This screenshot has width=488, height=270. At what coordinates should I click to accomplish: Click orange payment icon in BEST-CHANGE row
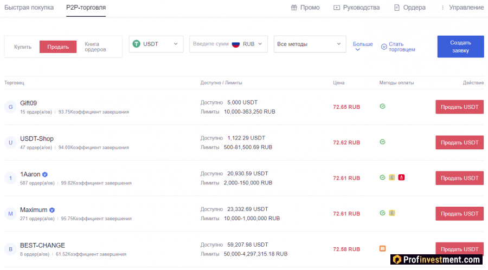point(382,248)
